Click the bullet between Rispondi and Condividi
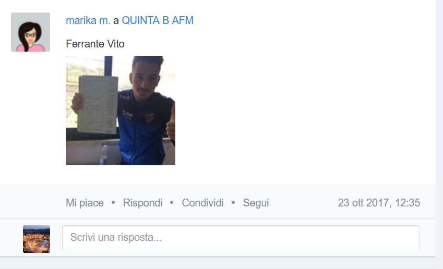The width and height of the screenshot is (443, 269). [172, 202]
